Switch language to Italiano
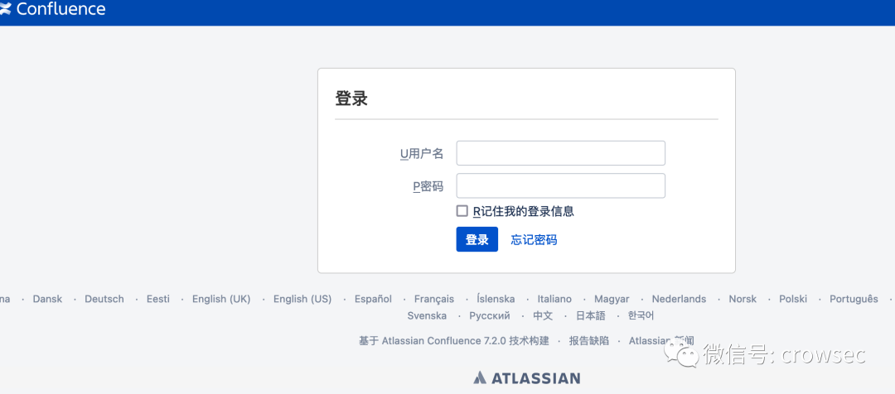 point(554,299)
